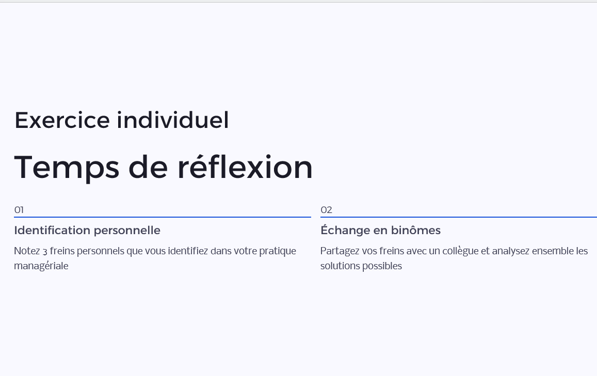Click the "Échange en binômes" heading
Viewport: 597px width, 376px height.
coord(380,230)
